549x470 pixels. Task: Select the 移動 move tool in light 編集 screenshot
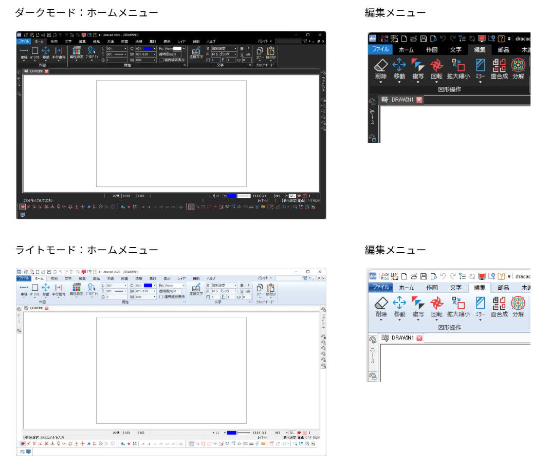[x=399, y=307]
